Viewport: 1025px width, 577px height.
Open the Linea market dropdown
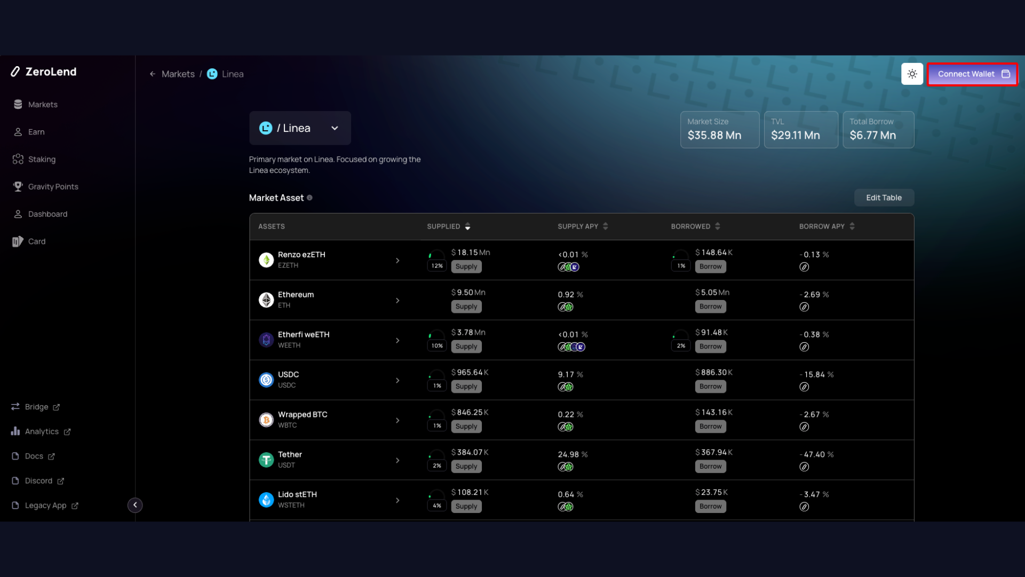(300, 128)
